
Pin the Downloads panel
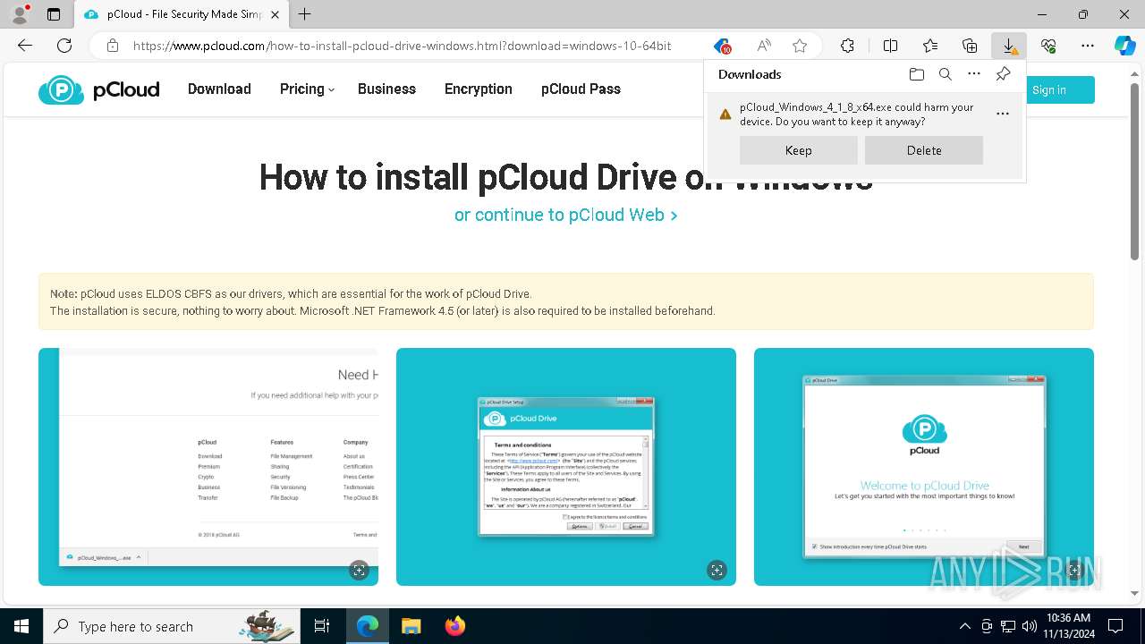click(x=1003, y=74)
